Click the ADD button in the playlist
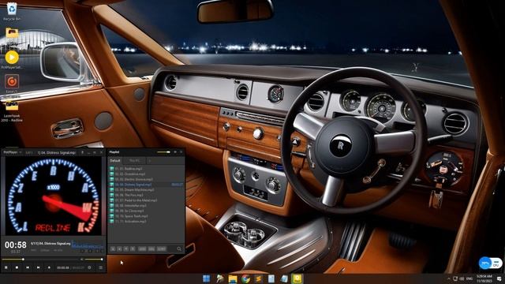The height and width of the screenshot is (284, 505). pyautogui.click(x=142, y=249)
